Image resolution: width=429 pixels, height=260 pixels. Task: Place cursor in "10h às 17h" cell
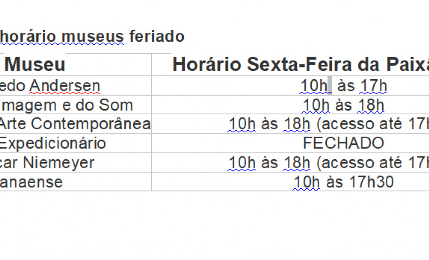click(x=343, y=86)
